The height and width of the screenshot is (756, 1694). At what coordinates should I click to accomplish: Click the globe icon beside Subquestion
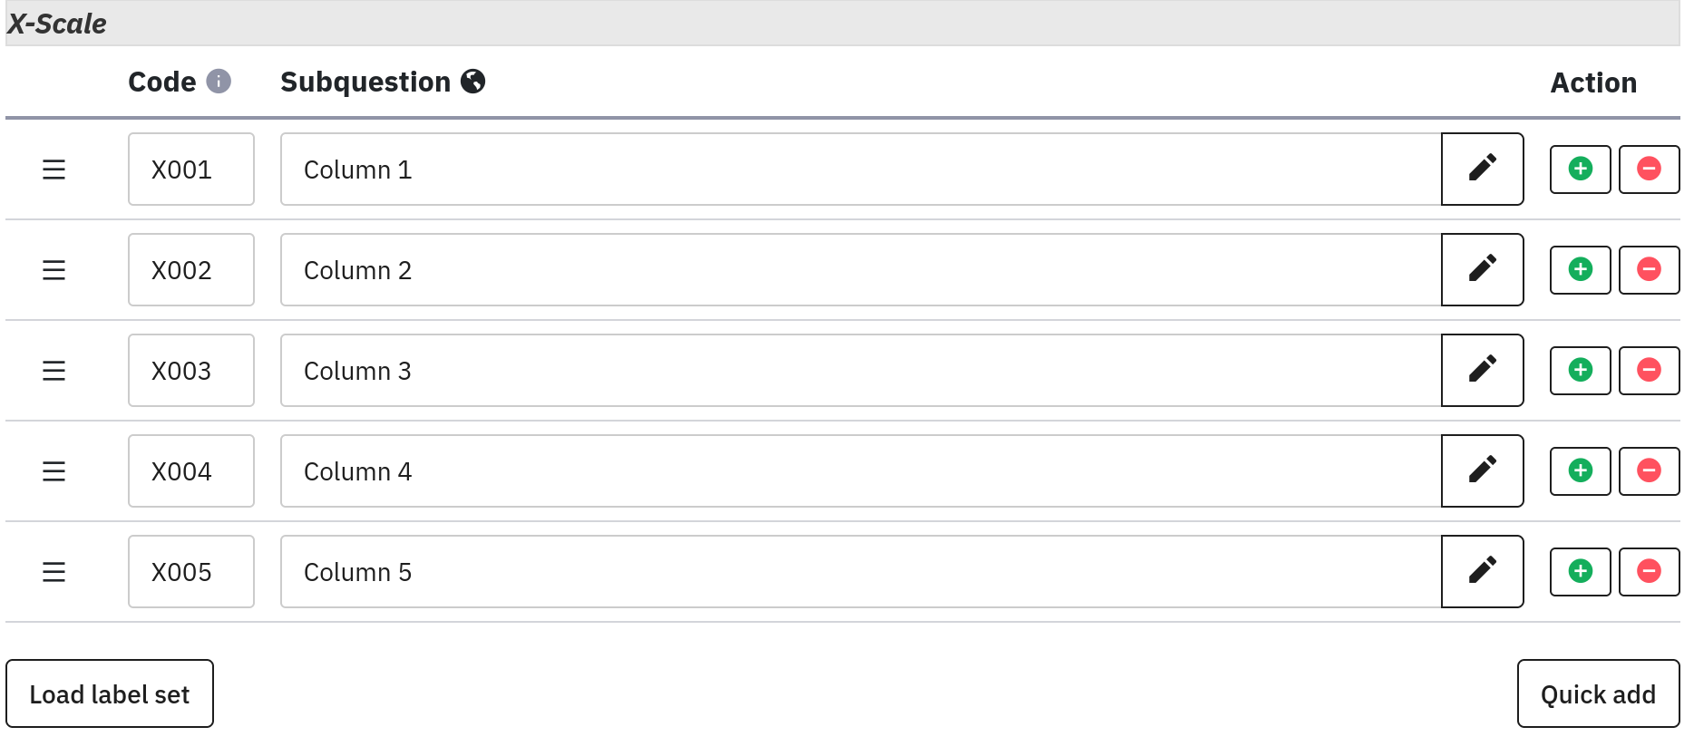click(472, 82)
